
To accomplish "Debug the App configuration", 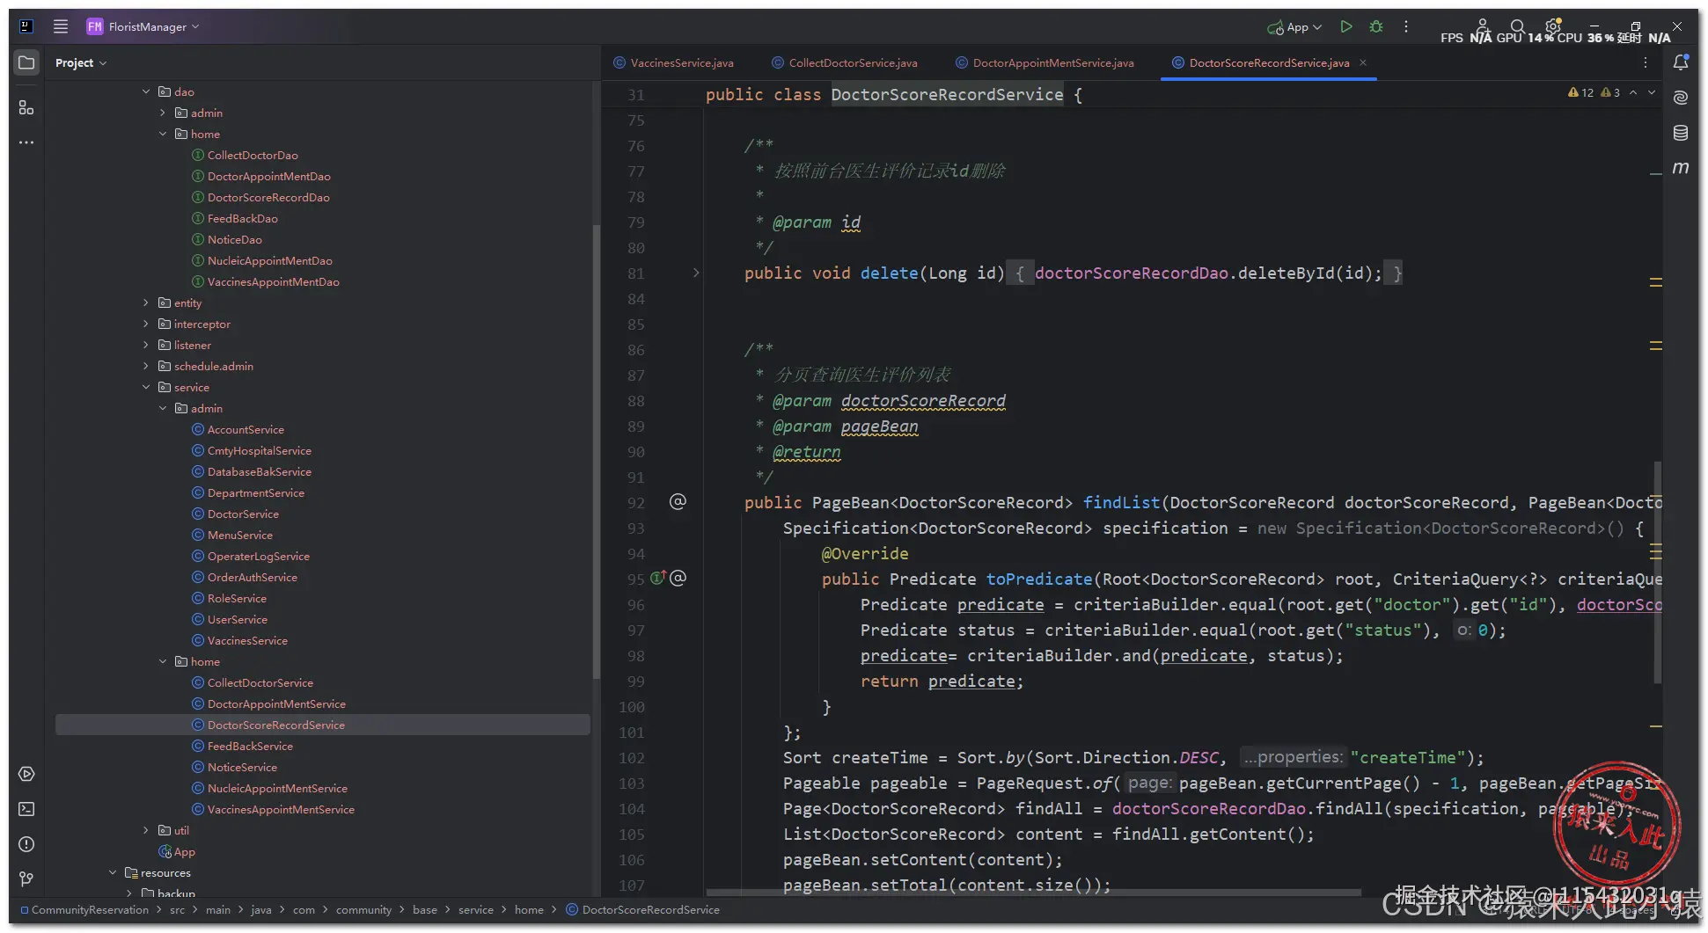I will click(1376, 27).
